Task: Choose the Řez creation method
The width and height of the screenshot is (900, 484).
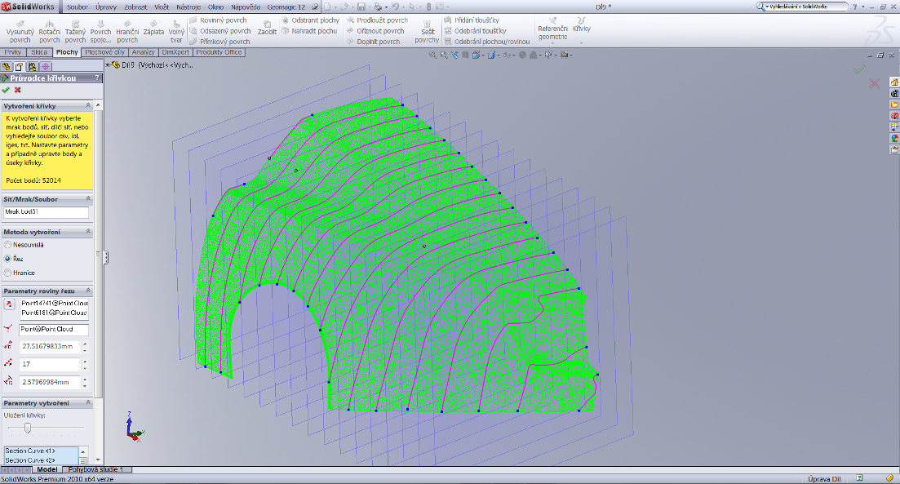Action: [8, 258]
